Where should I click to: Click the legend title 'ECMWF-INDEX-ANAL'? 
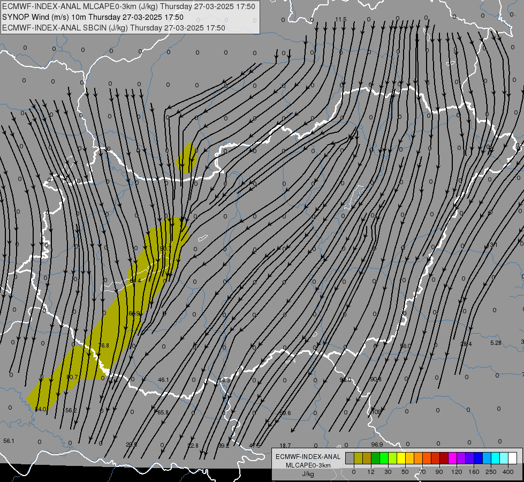pos(308,457)
